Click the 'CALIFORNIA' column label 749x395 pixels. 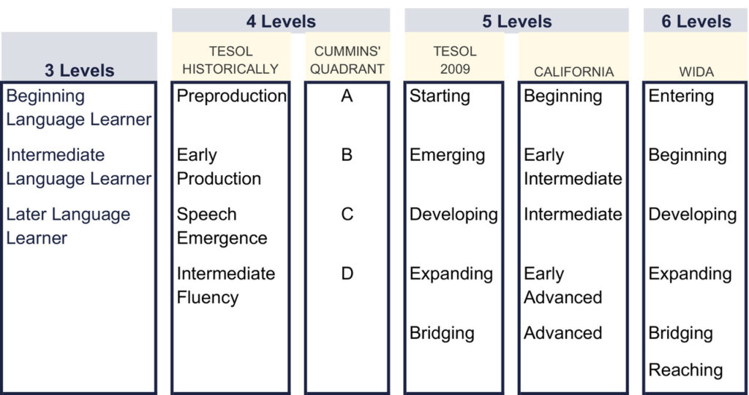pyautogui.click(x=573, y=71)
